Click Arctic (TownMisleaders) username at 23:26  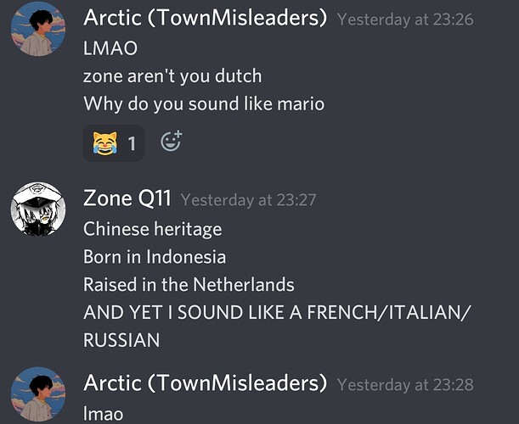click(205, 18)
